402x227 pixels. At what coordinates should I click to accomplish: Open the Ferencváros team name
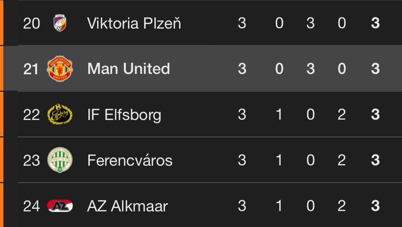point(130,160)
